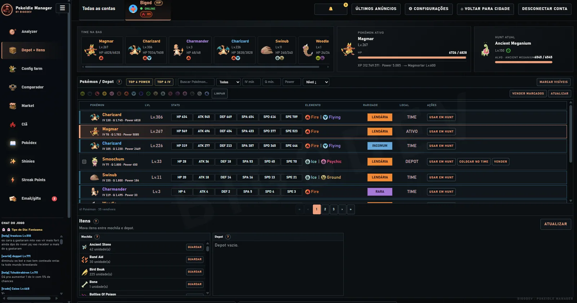Click the Config farm plant icon
577x303 pixels.
click(13, 69)
